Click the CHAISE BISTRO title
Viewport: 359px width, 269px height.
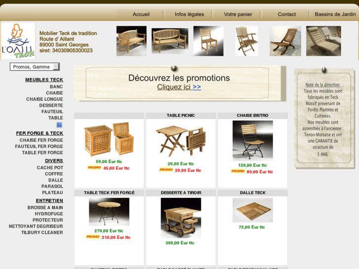[252, 115]
